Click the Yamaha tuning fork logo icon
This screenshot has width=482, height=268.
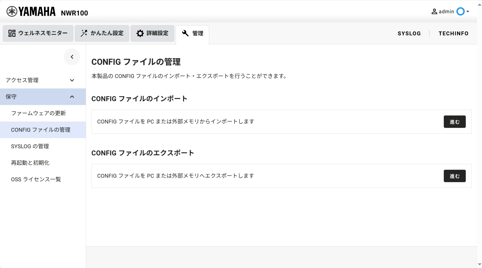coord(12,12)
